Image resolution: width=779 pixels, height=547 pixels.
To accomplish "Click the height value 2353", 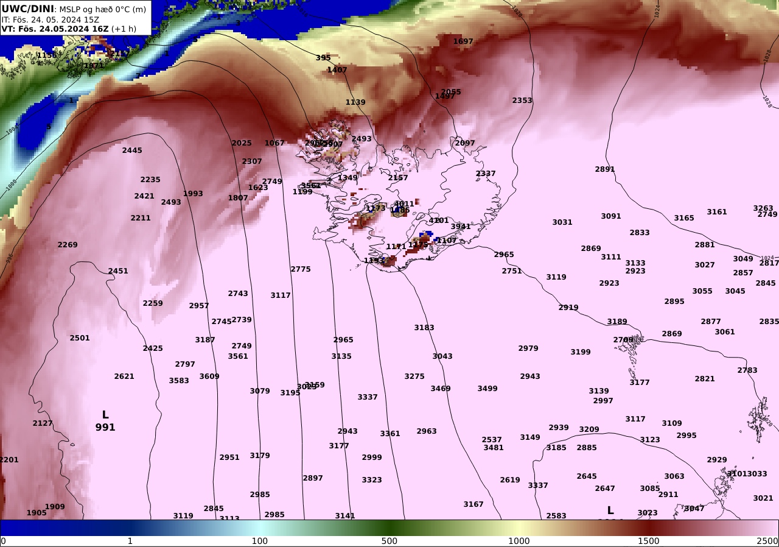I will click(522, 101).
